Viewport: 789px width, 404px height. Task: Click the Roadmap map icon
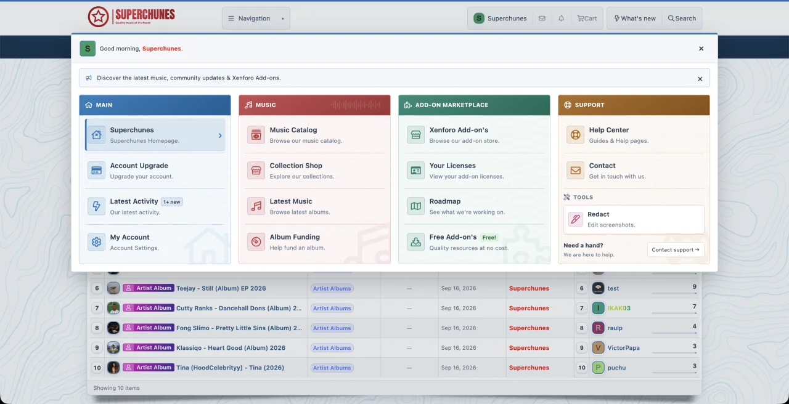416,206
